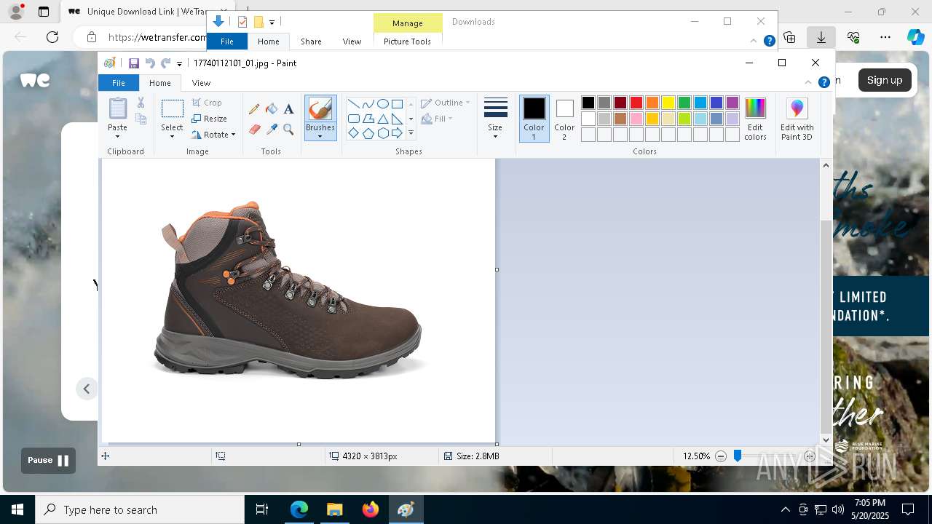Click the vertical scrollbar down arrow in Paint
932x524 pixels.
coord(826,440)
